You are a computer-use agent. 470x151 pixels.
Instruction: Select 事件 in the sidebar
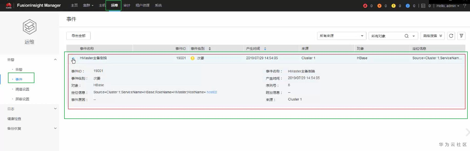19,79
